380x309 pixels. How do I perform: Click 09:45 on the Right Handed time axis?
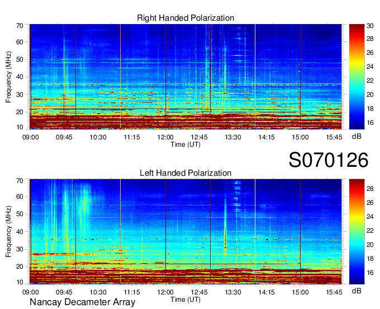(x=64, y=137)
